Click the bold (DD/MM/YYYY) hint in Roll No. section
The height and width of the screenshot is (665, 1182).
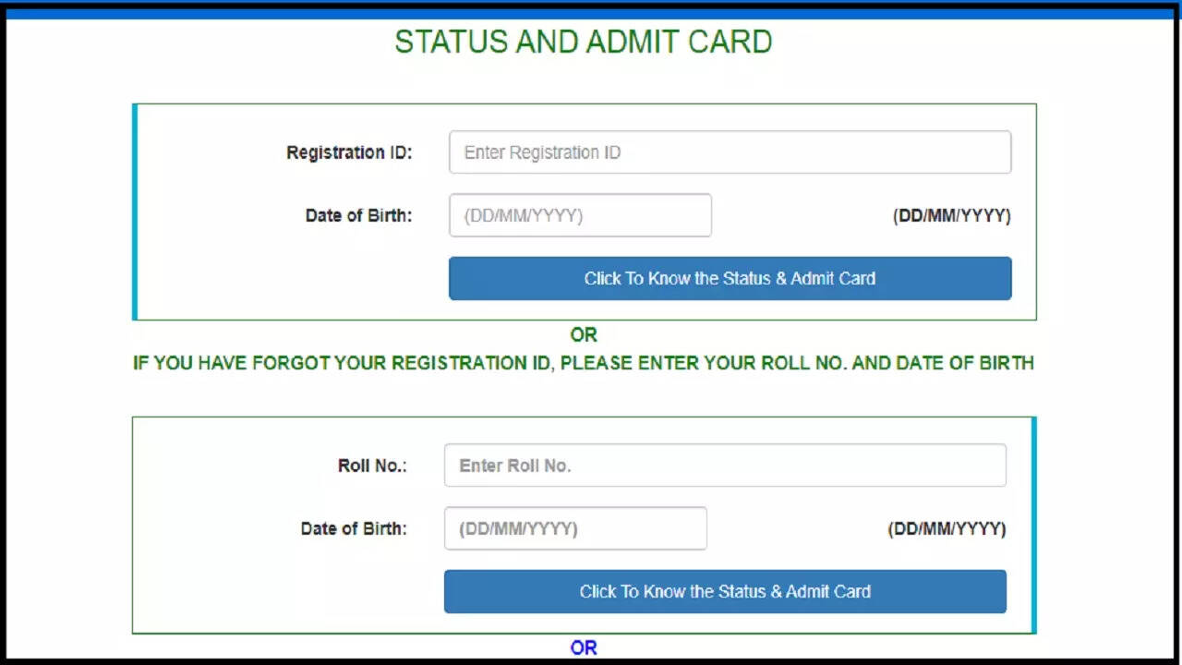click(x=947, y=528)
